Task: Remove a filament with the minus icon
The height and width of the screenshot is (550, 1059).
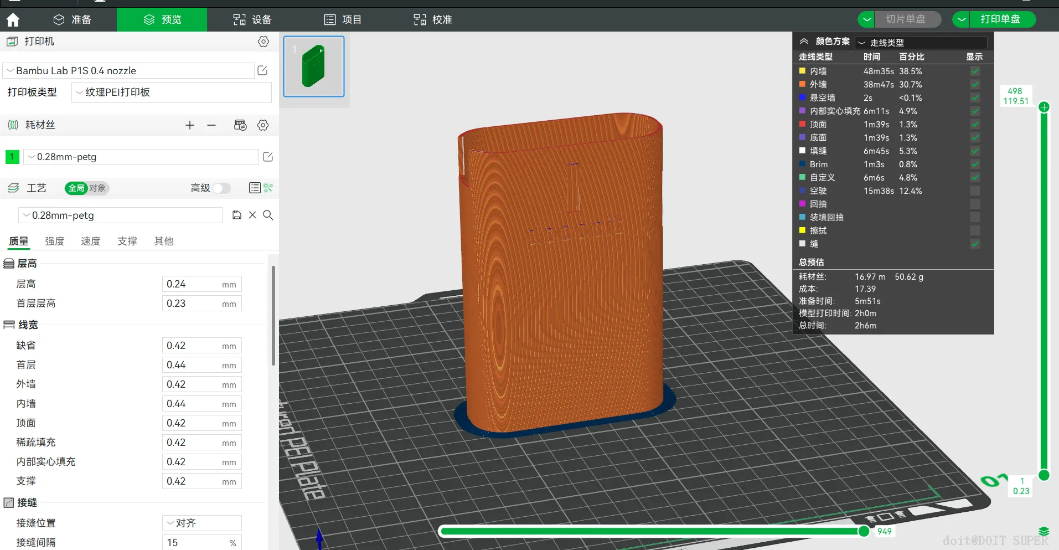Action: click(211, 125)
